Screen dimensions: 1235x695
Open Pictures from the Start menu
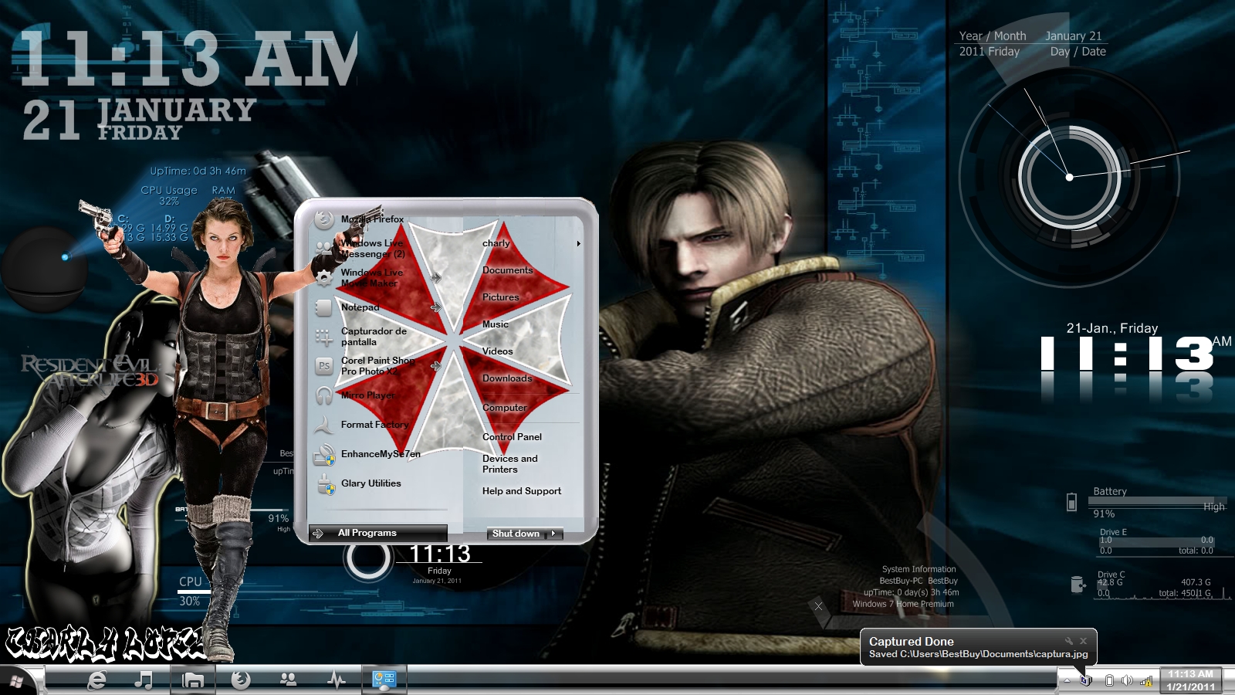pos(501,297)
